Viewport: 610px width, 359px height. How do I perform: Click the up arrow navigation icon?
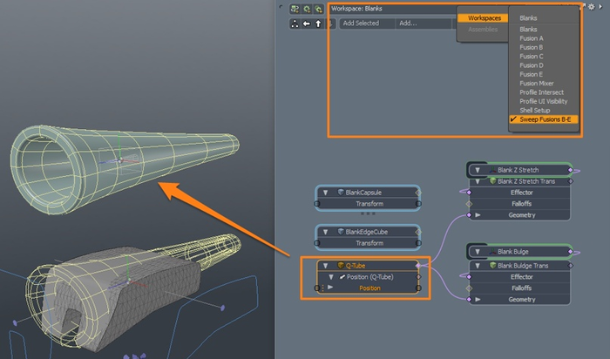(318, 24)
